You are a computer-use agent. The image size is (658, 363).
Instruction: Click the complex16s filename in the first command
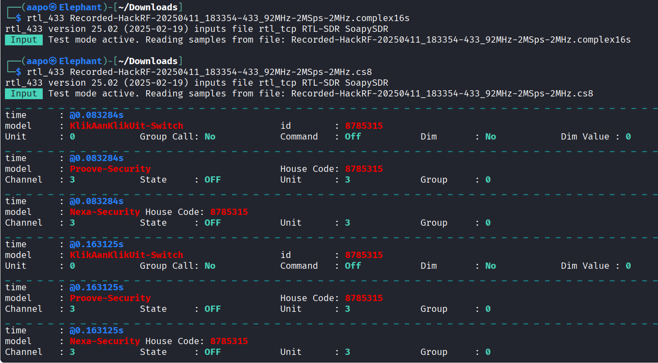click(x=240, y=18)
